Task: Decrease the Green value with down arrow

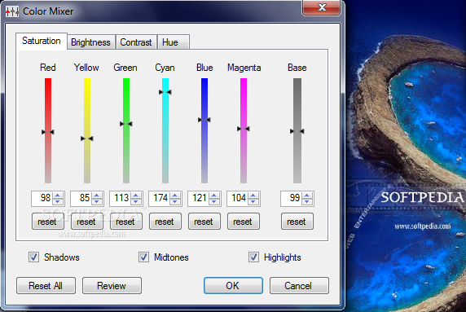Action: tap(136, 202)
